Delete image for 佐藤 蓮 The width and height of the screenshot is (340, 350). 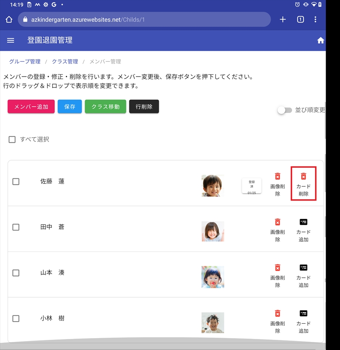278,184
